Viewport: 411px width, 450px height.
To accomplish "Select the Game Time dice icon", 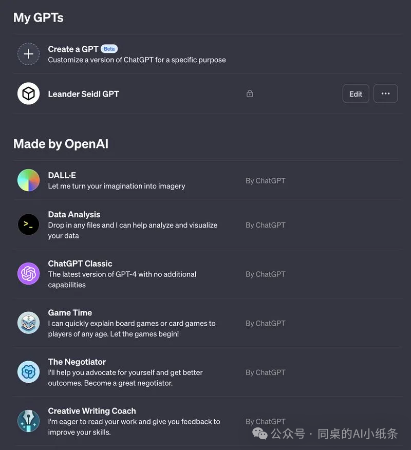I will pos(29,323).
